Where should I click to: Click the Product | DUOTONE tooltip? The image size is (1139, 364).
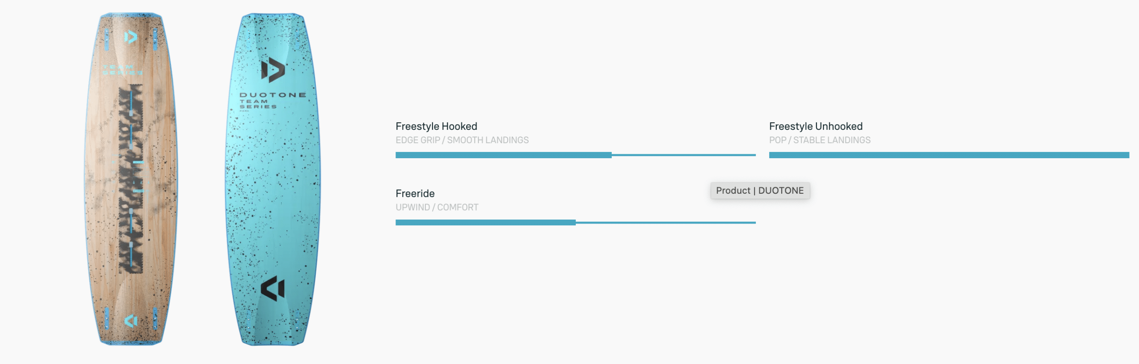759,191
